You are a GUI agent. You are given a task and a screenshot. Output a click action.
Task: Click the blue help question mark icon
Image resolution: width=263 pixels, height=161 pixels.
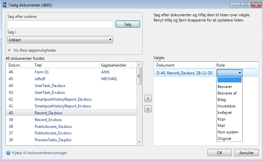pos(8,153)
